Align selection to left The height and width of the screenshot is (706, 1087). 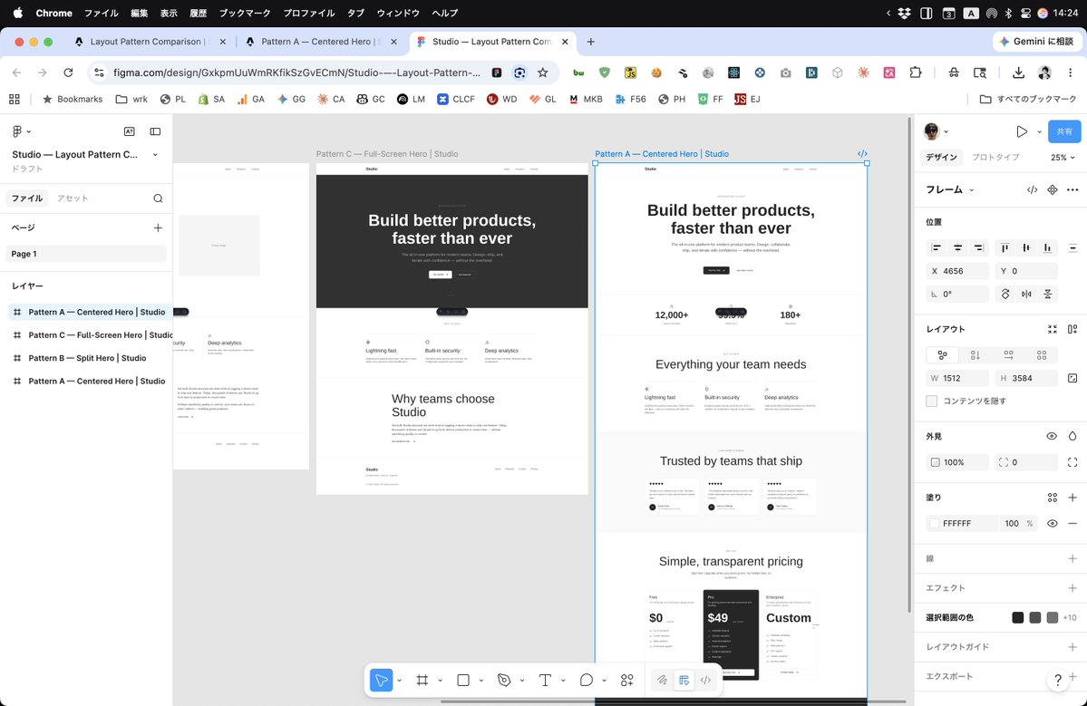pos(937,247)
